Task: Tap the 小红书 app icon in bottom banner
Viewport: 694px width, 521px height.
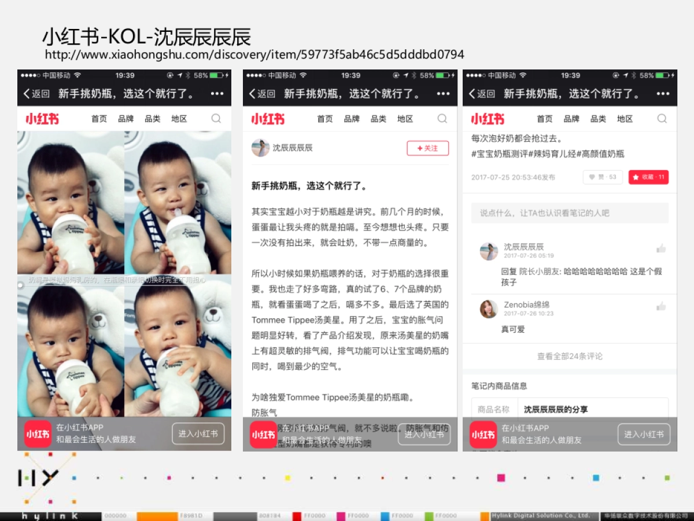Action: pos(483,434)
